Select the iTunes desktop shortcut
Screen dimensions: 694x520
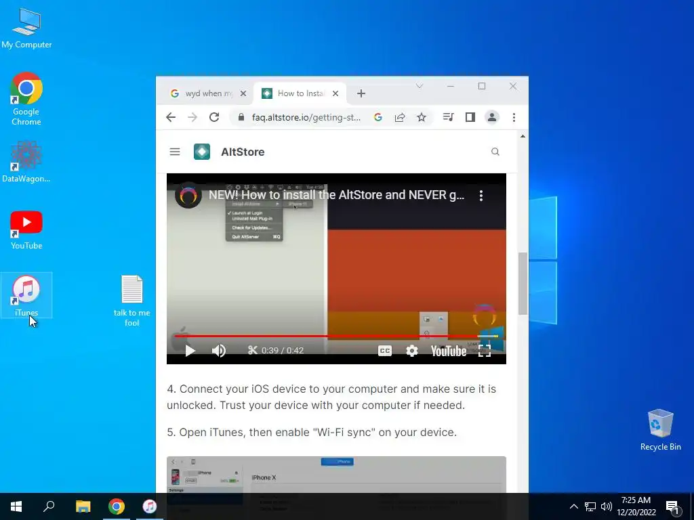pos(26,295)
